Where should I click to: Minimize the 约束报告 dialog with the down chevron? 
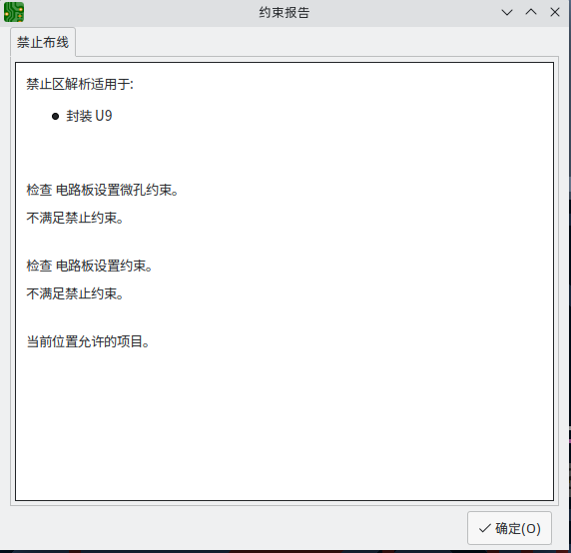(507, 12)
